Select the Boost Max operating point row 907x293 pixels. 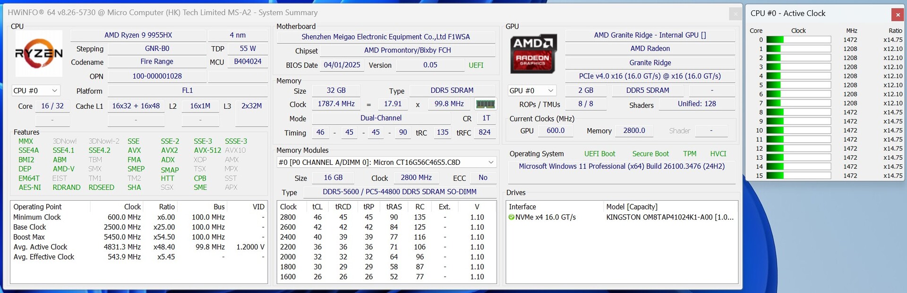(x=139, y=237)
